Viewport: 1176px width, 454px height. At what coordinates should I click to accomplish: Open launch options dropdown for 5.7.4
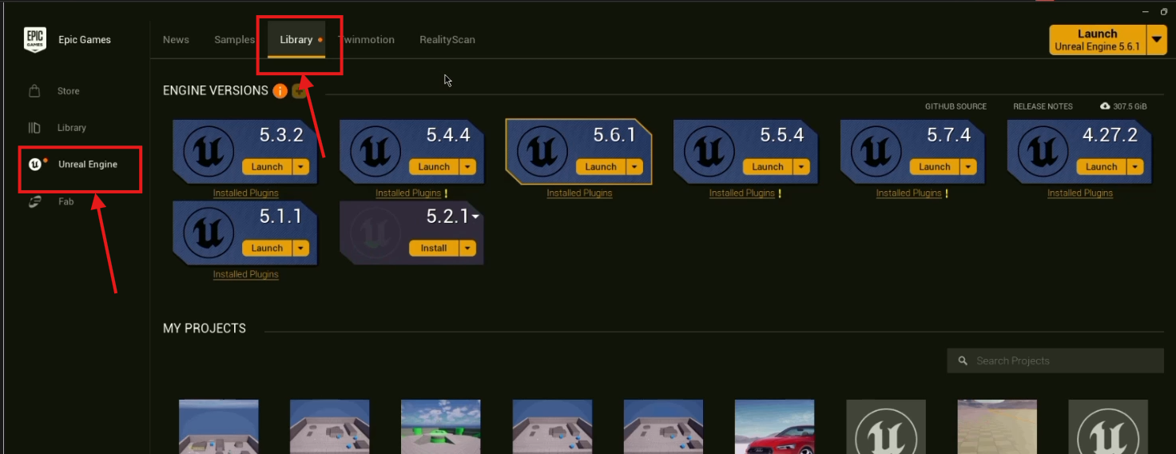click(969, 167)
